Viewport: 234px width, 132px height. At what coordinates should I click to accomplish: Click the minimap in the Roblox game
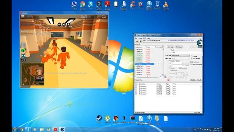pyautogui.click(x=33, y=74)
